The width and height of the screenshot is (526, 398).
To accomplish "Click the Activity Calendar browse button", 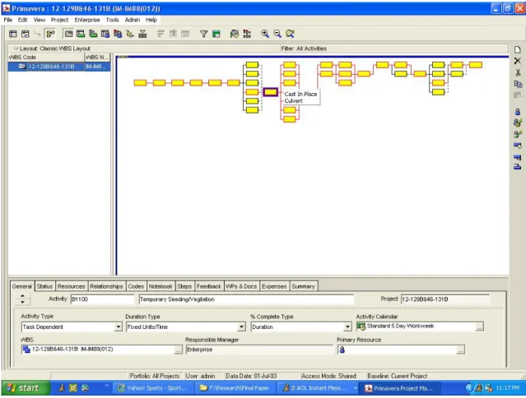I will (480, 326).
